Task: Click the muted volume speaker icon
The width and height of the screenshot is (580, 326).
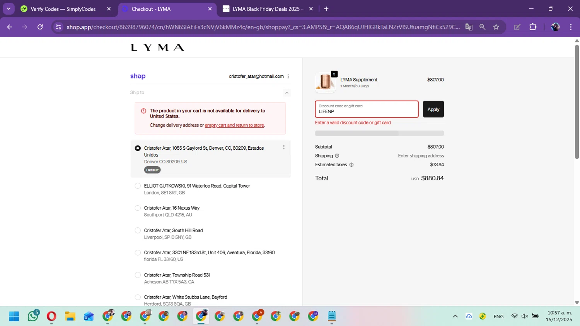Action: [x=525, y=316]
